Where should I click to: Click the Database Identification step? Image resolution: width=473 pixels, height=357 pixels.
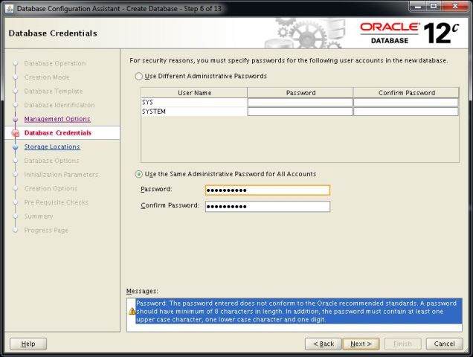pyautogui.click(x=59, y=105)
